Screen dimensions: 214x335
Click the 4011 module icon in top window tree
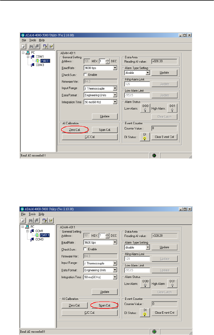37,61
